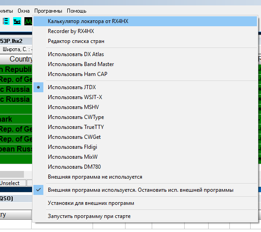Click the Unselect button
Screen dimensions: 261x232
13,183
